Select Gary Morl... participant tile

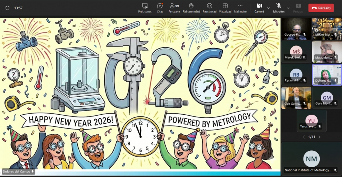[x=327, y=98]
